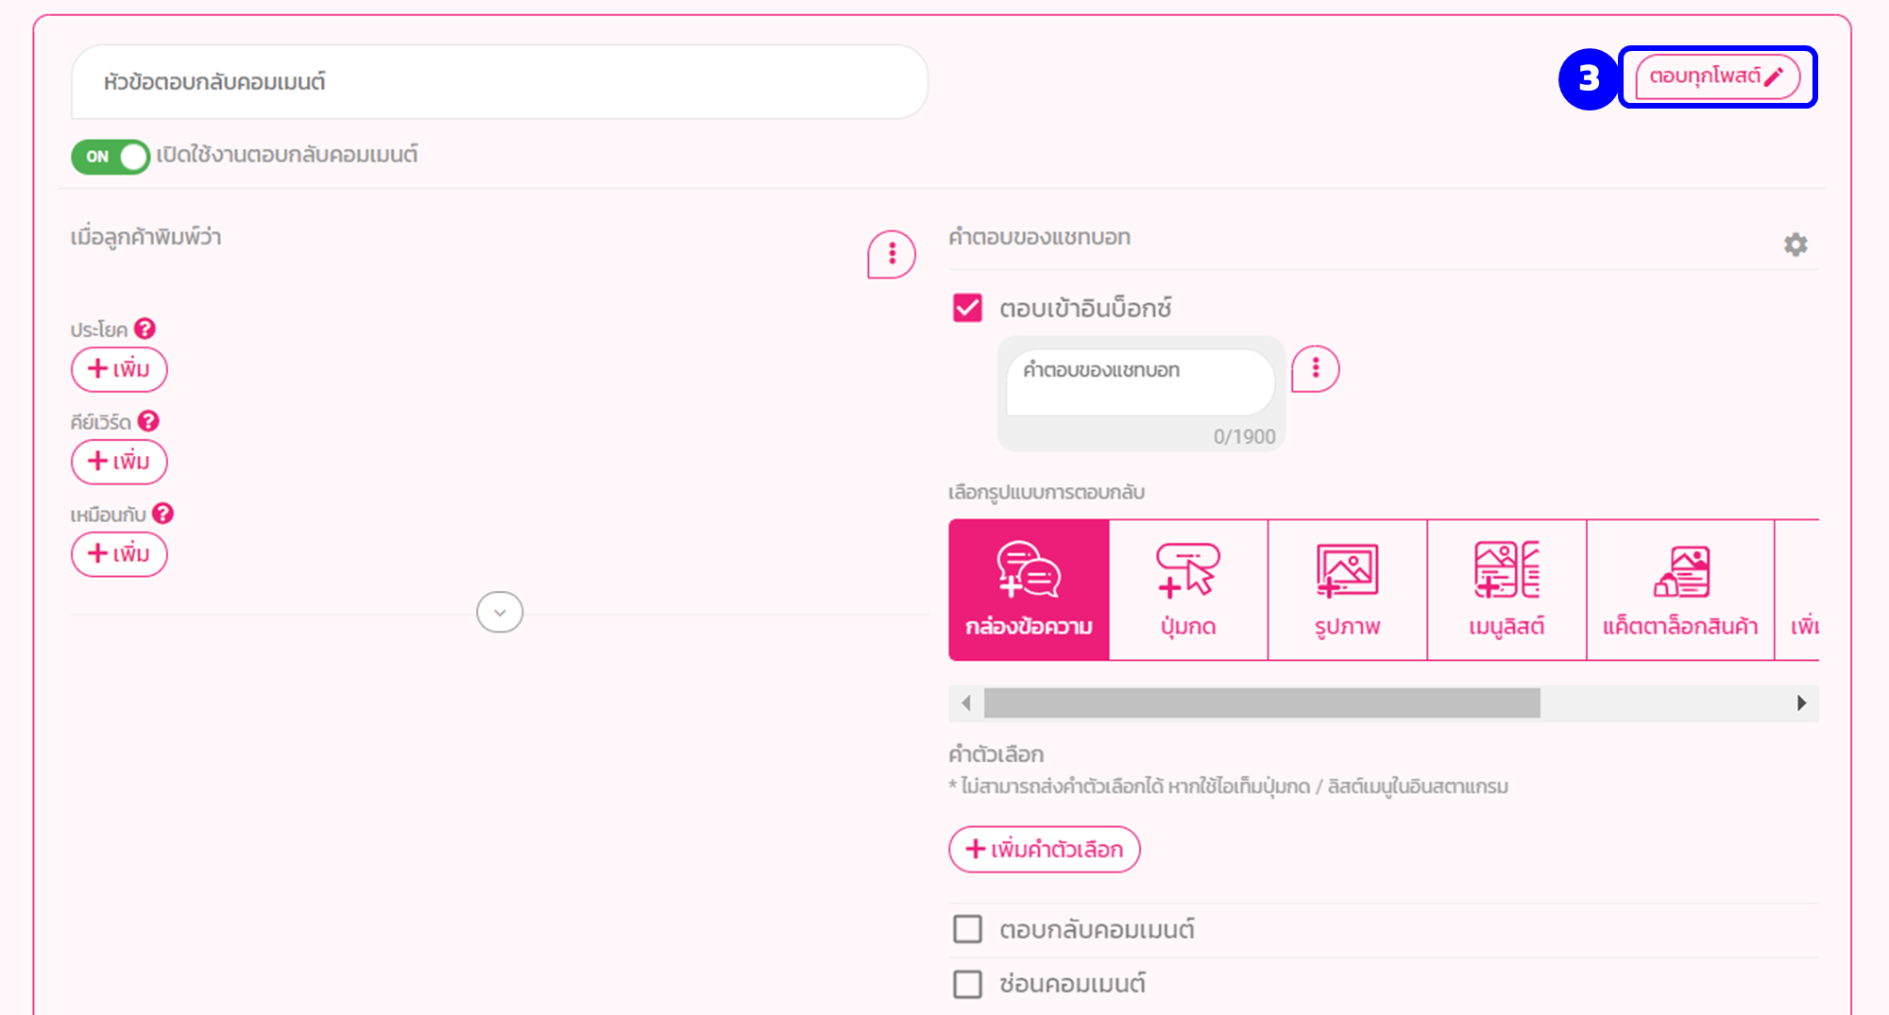Select the แค็ตตาล็อกสินค้า product catalog format
The image size is (1889, 1015).
tap(1680, 588)
